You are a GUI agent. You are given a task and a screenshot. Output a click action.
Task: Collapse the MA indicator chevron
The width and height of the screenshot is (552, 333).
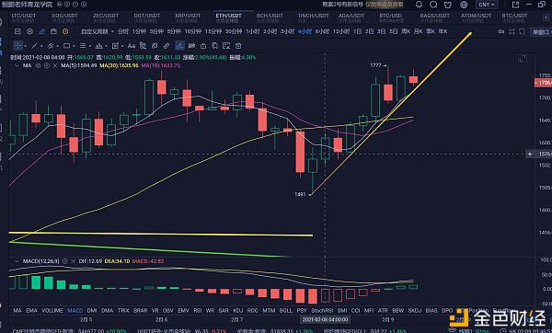point(17,65)
